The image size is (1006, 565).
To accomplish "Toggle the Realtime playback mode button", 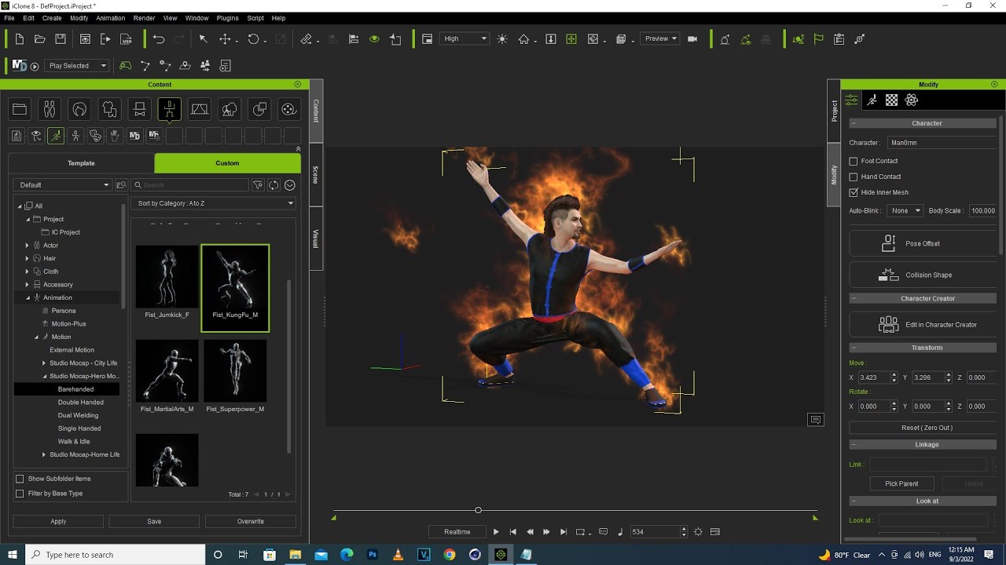I will click(x=457, y=532).
